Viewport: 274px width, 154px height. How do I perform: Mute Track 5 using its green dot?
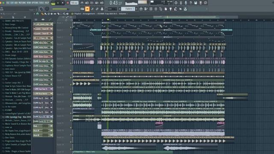coord(71,56)
